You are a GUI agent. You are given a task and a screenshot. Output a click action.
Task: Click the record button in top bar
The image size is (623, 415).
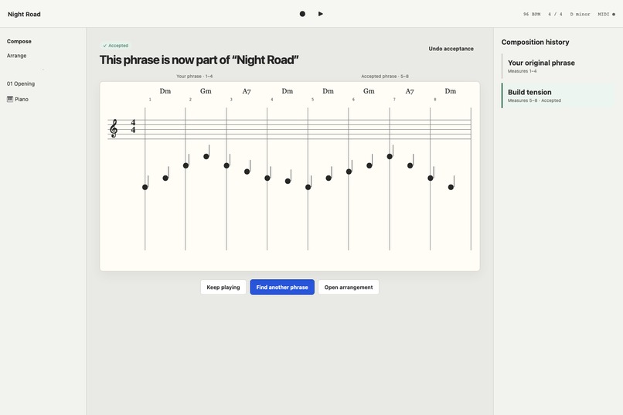(302, 14)
